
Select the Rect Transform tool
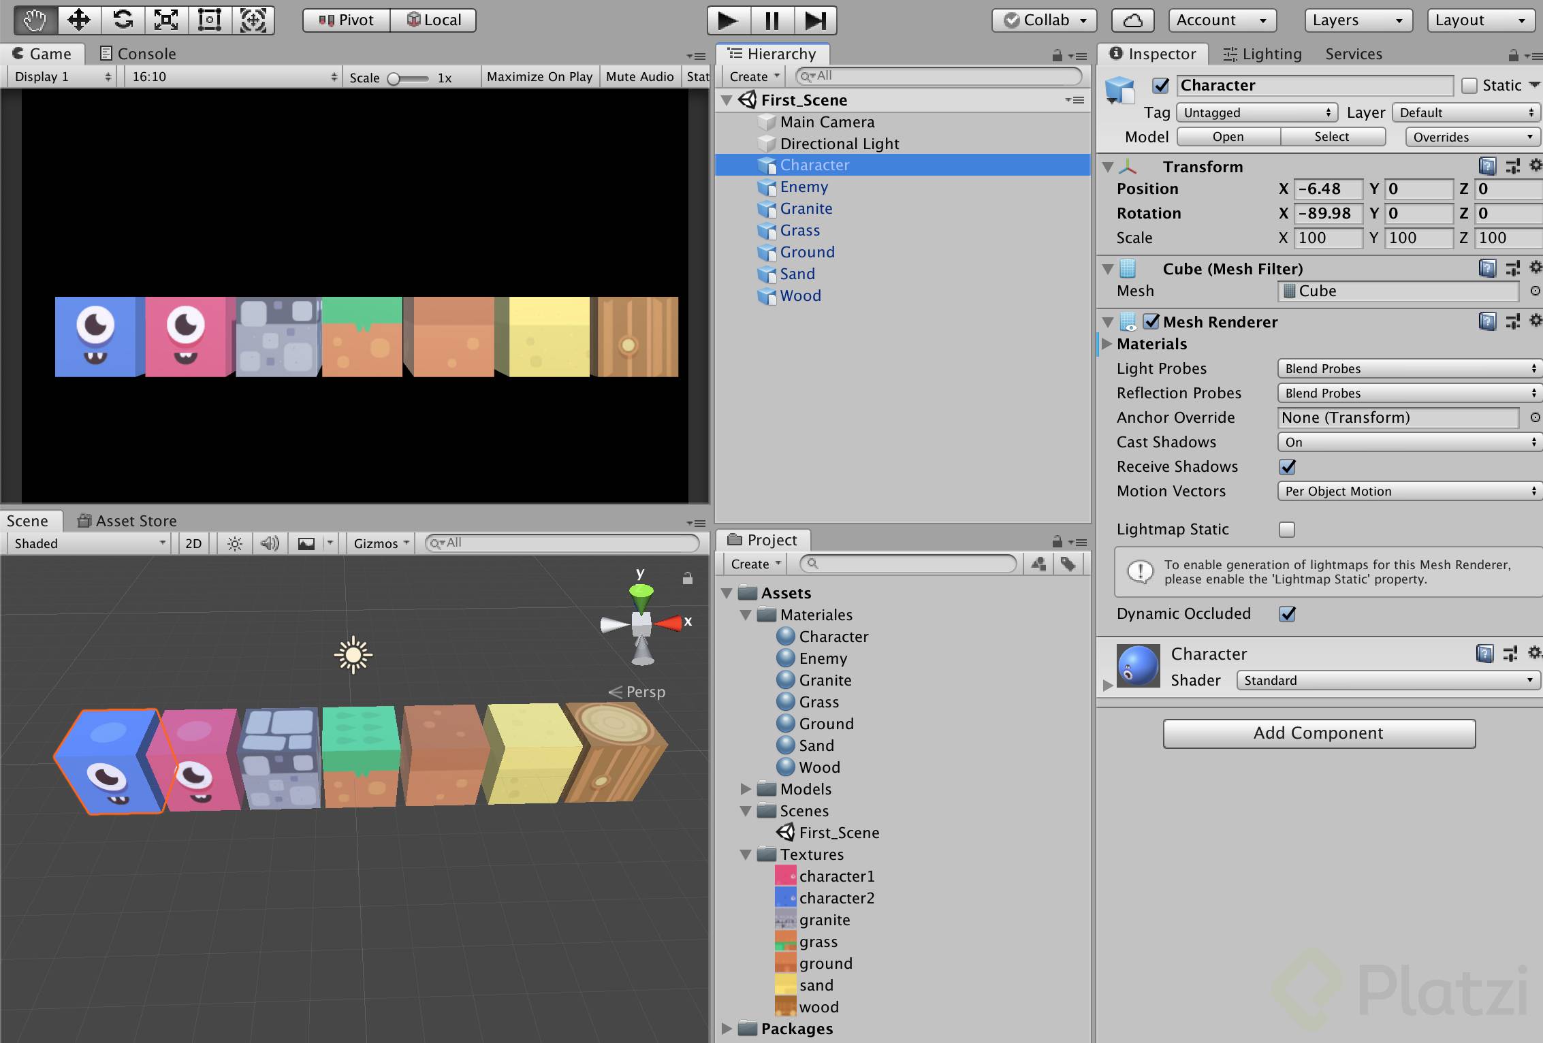coord(210,20)
